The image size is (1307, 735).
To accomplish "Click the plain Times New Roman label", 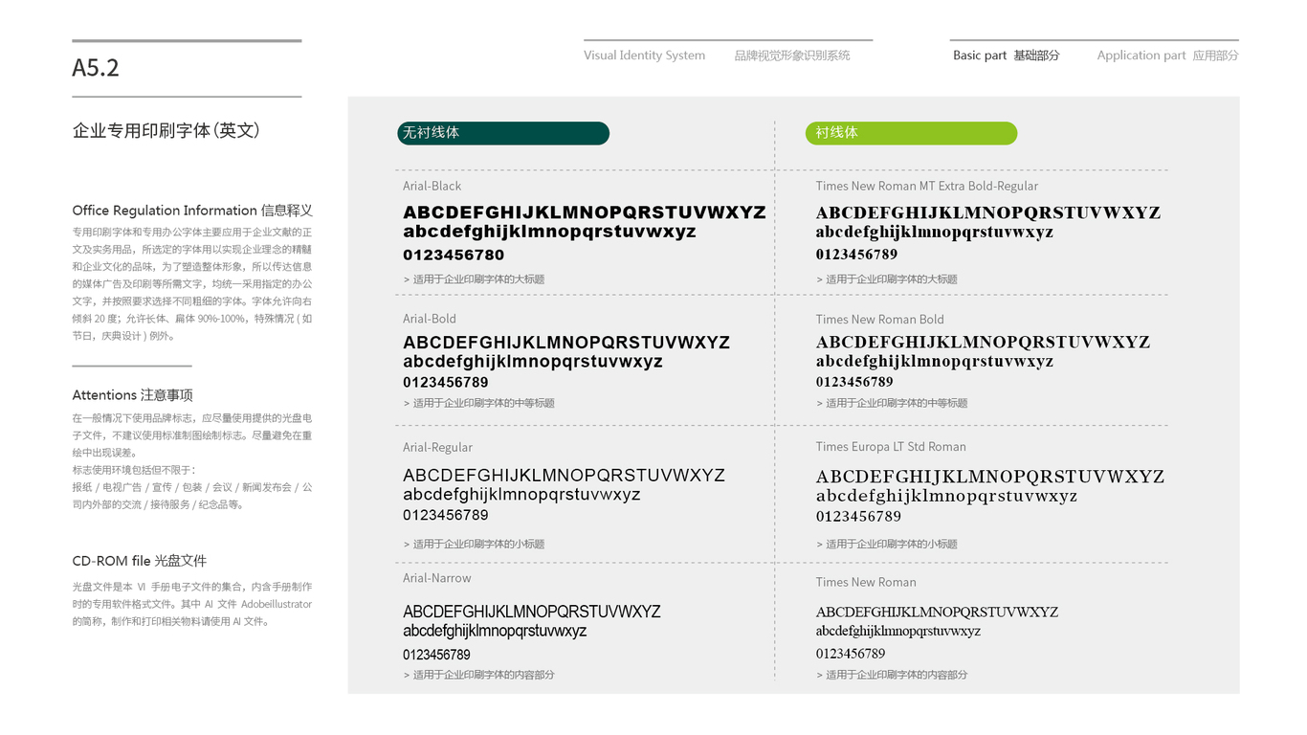I will coord(866,582).
